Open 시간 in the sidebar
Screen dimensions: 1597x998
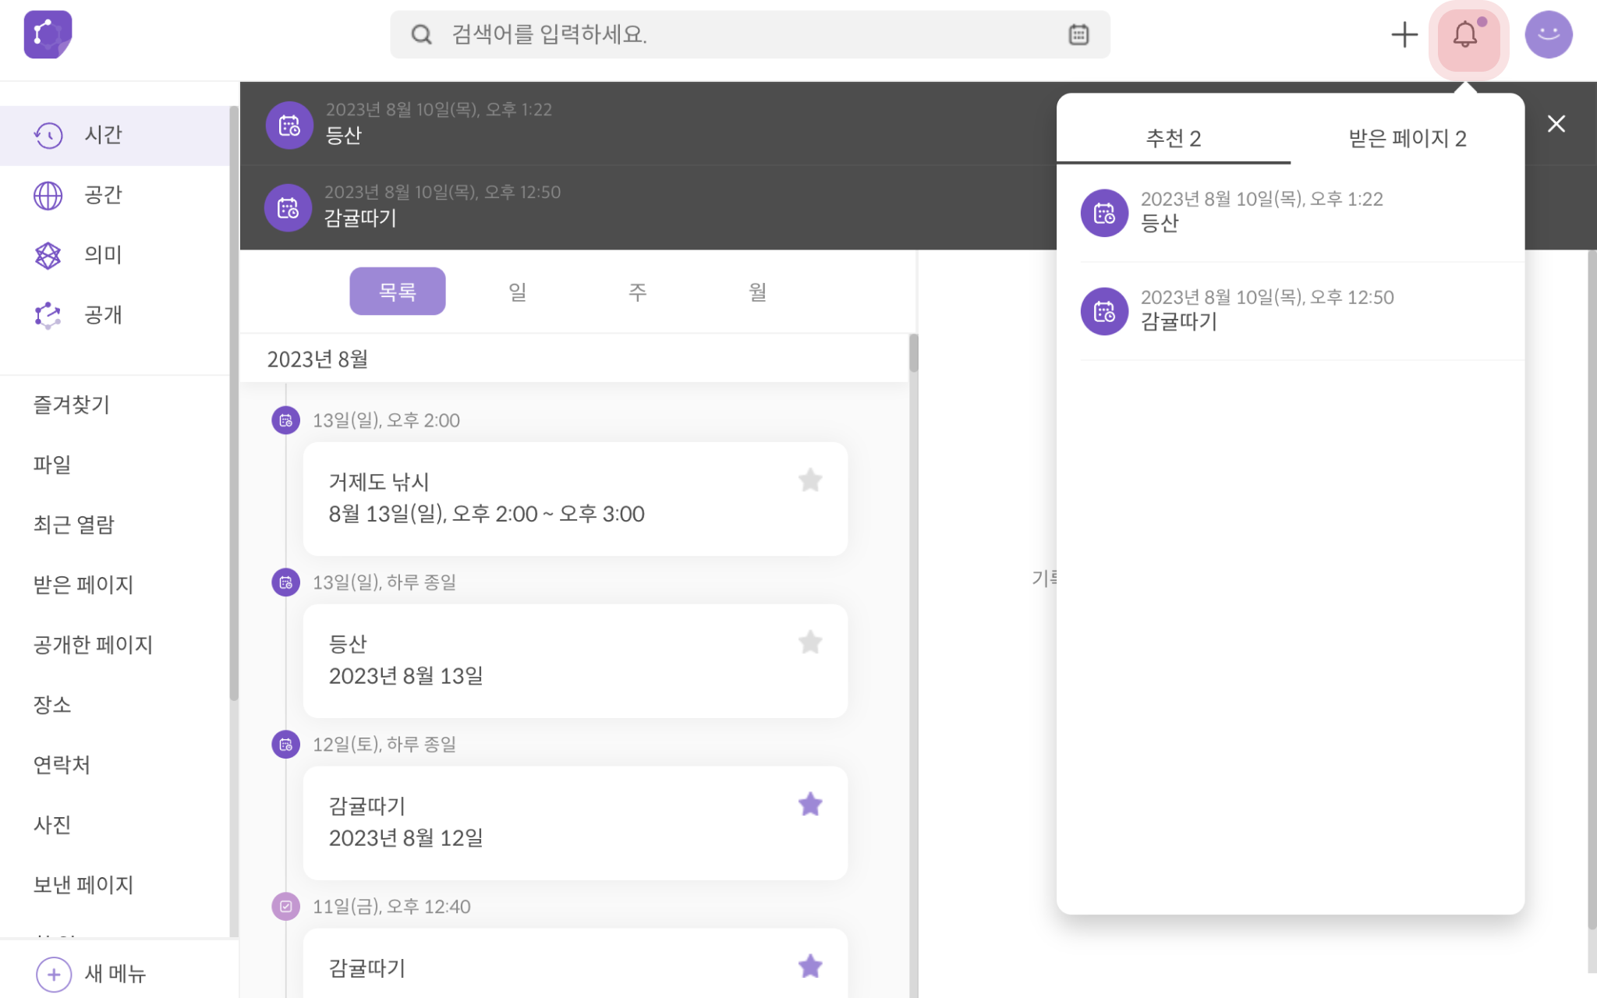click(115, 135)
